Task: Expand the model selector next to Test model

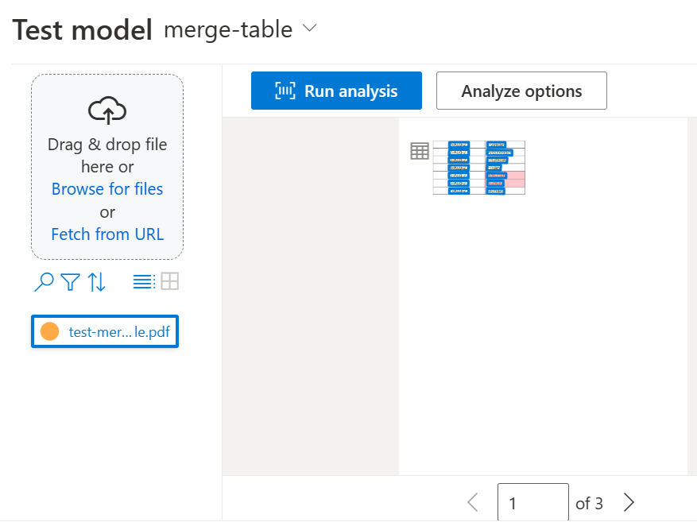Action: click(x=309, y=29)
